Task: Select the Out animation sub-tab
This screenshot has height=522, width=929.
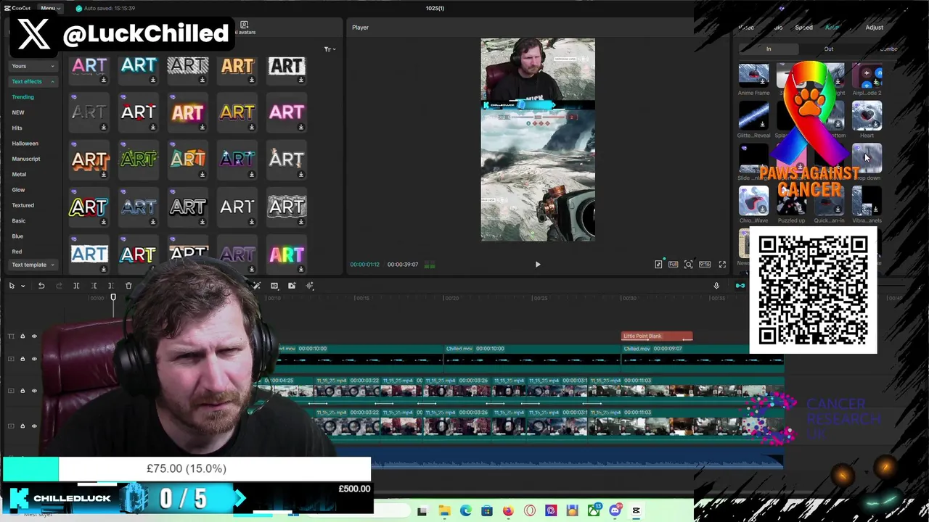Action: pyautogui.click(x=828, y=49)
